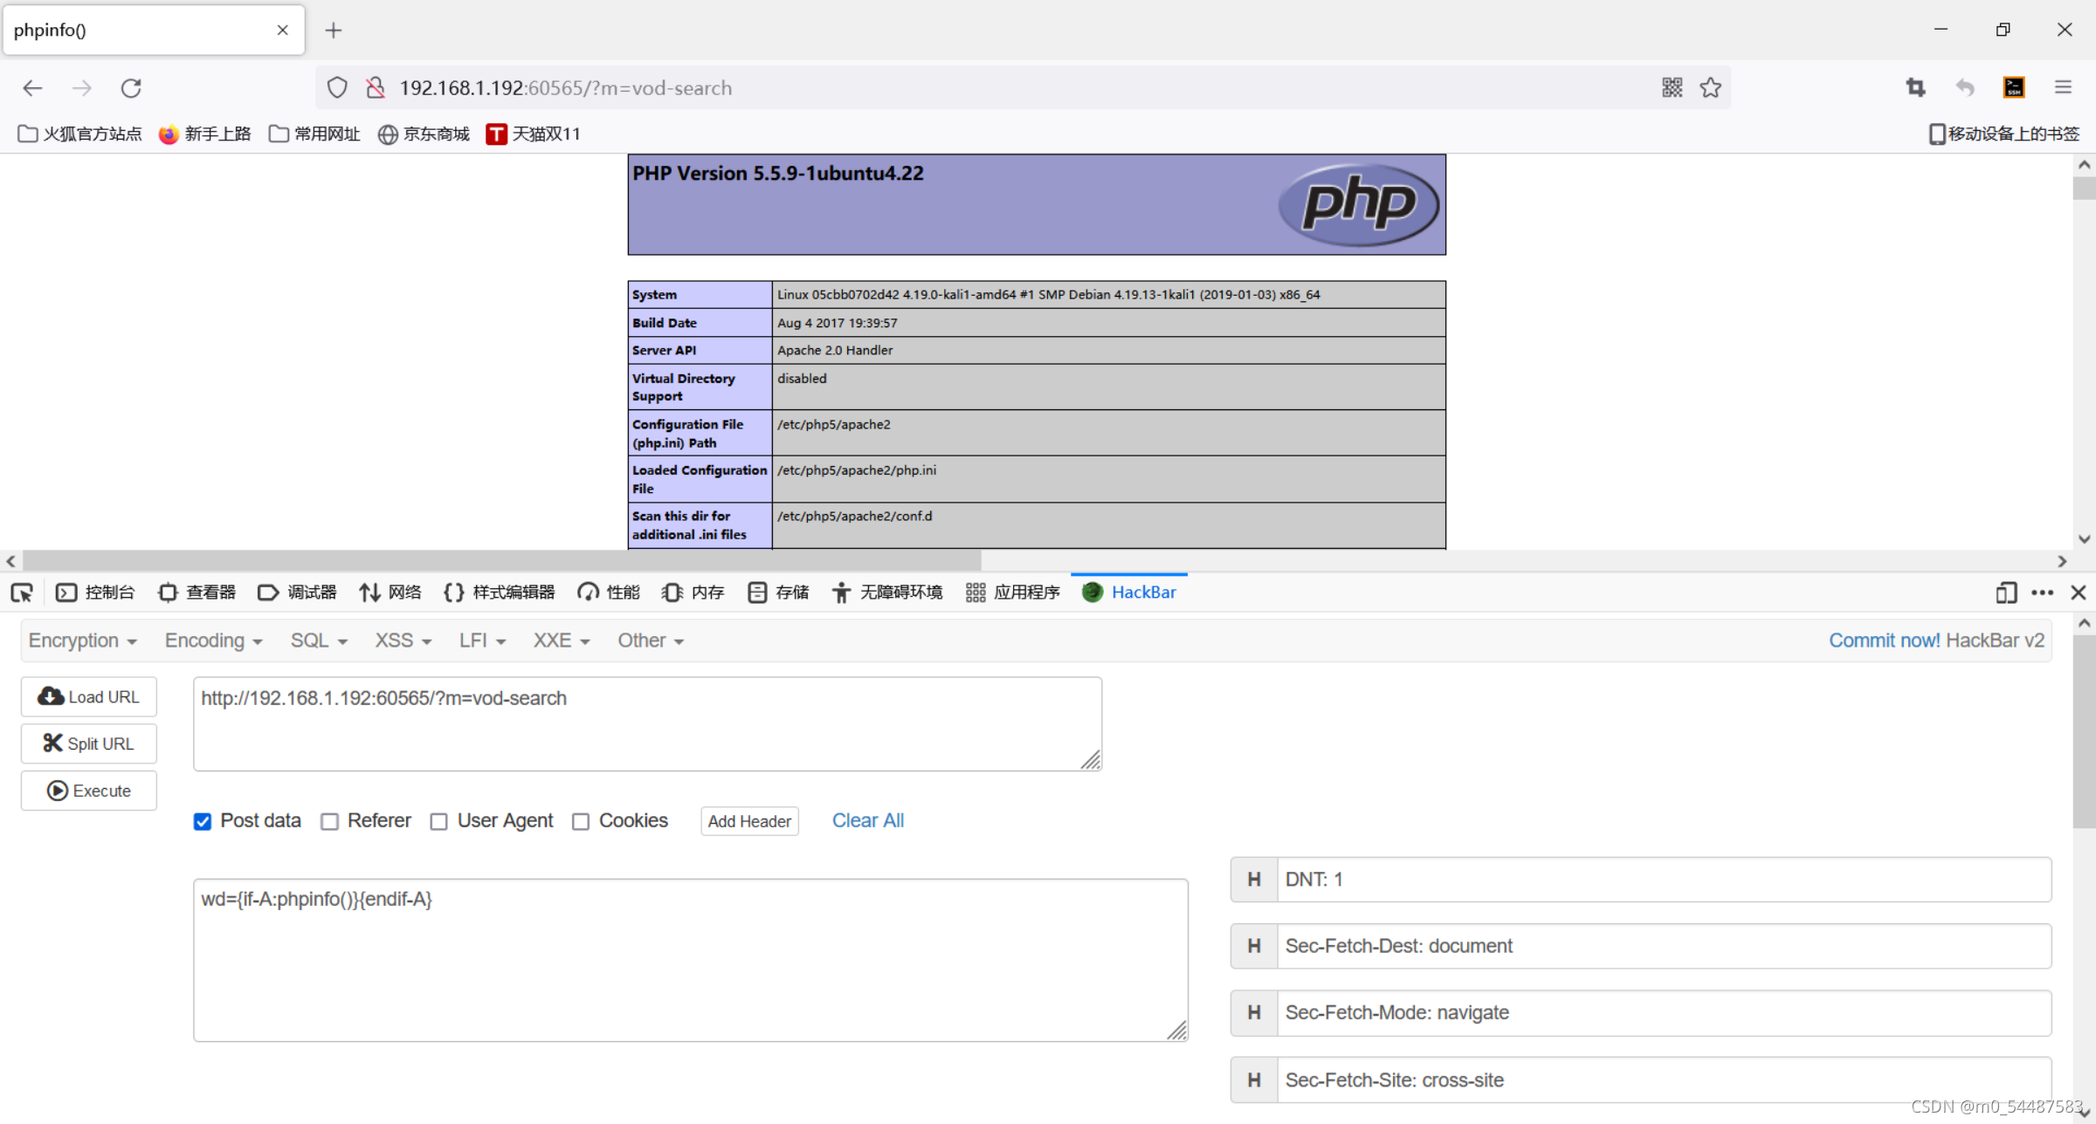Activate the element picker icon in devtools
The height and width of the screenshot is (1124, 2096).
tap(22, 593)
